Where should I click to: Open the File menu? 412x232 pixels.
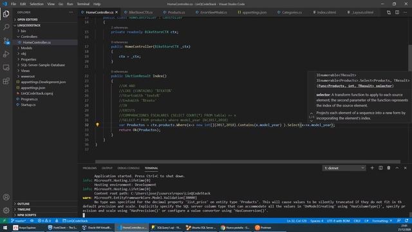coord(14,4)
